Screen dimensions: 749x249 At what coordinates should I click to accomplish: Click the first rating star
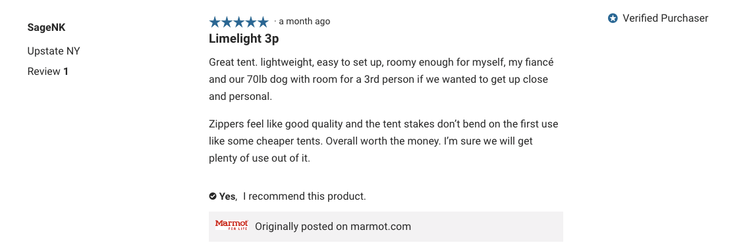(x=215, y=22)
